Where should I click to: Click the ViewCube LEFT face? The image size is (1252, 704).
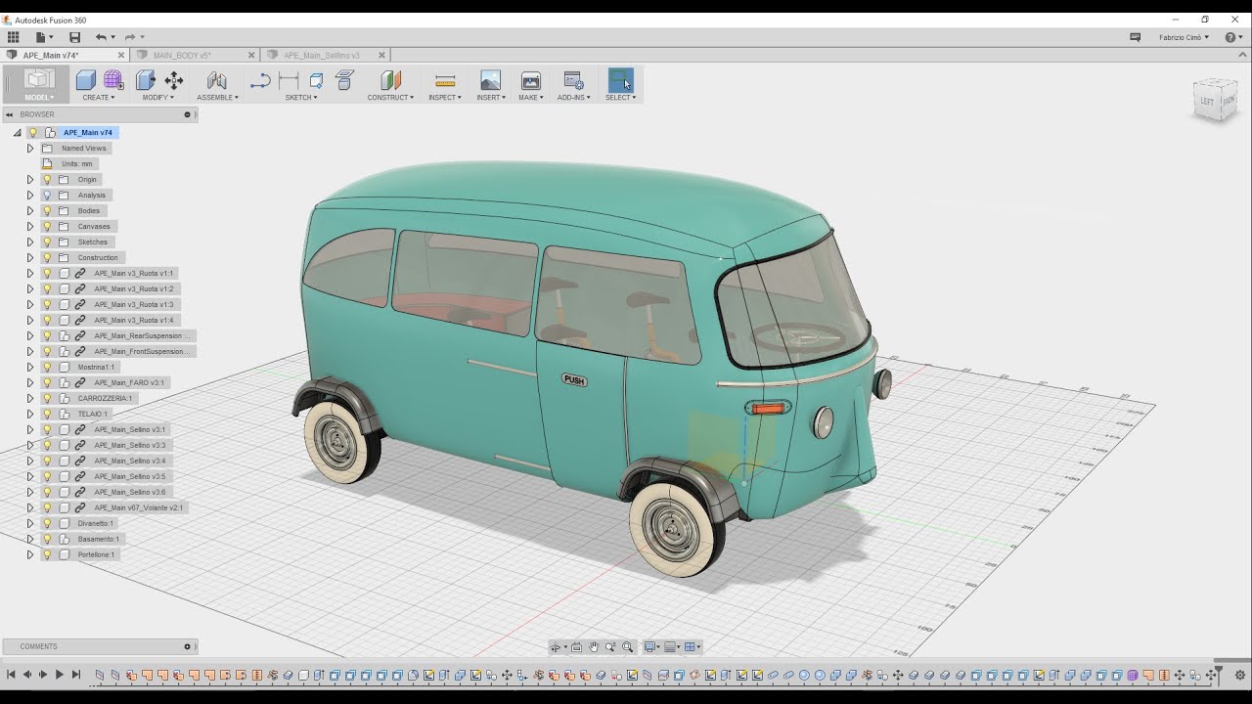click(x=1207, y=102)
